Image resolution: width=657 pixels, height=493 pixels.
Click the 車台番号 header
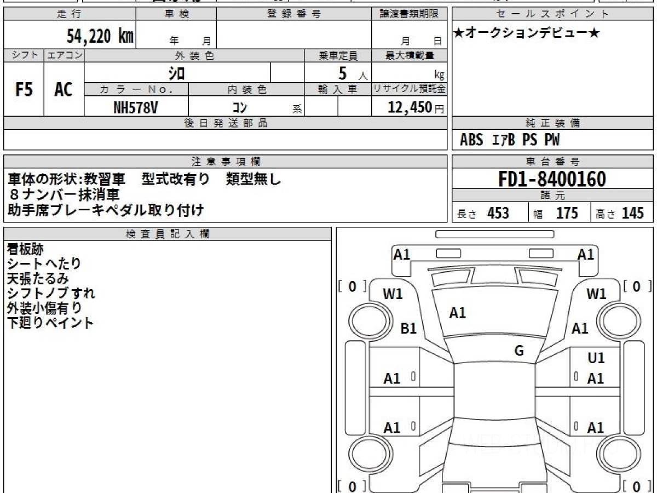[x=553, y=162]
